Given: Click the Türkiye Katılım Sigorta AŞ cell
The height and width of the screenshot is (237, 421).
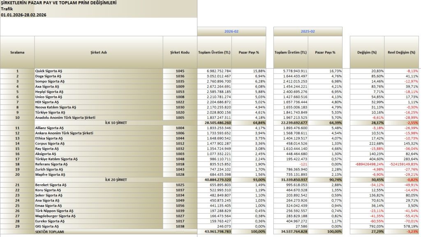Looking at the screenshot, I should click(57, 159).
